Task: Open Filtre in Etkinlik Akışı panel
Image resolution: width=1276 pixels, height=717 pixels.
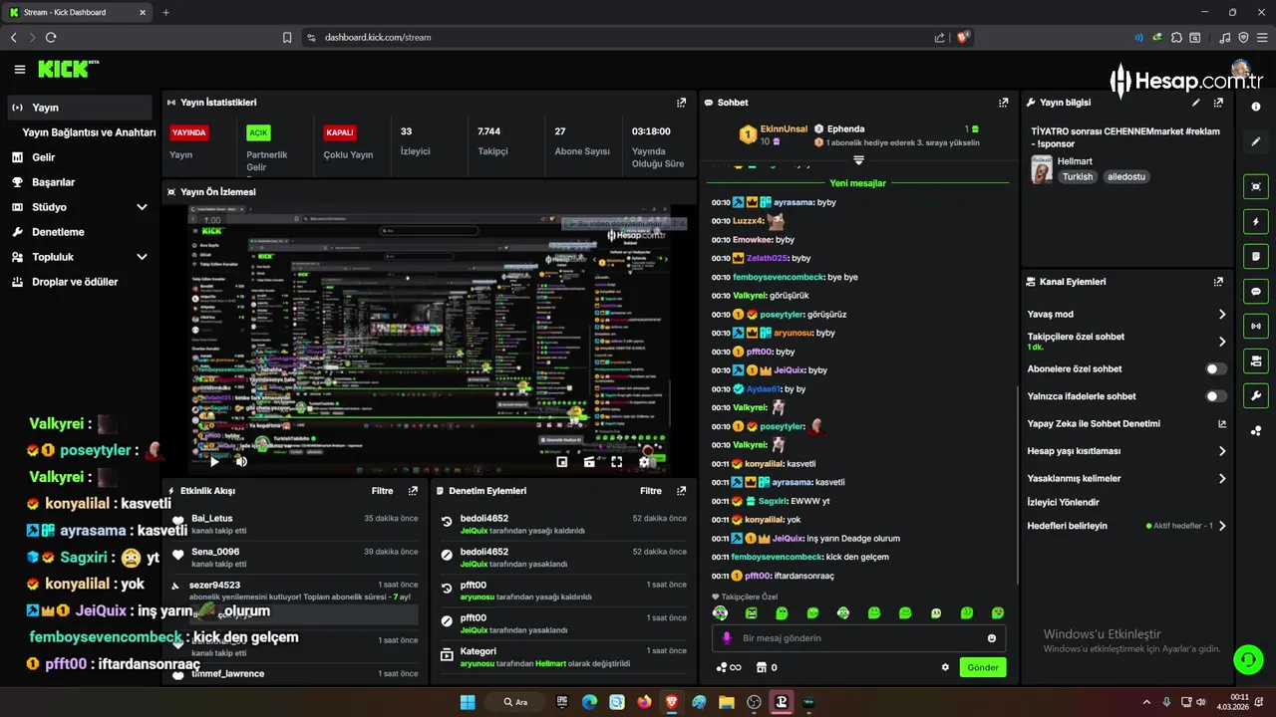Action: coord(382,491)
